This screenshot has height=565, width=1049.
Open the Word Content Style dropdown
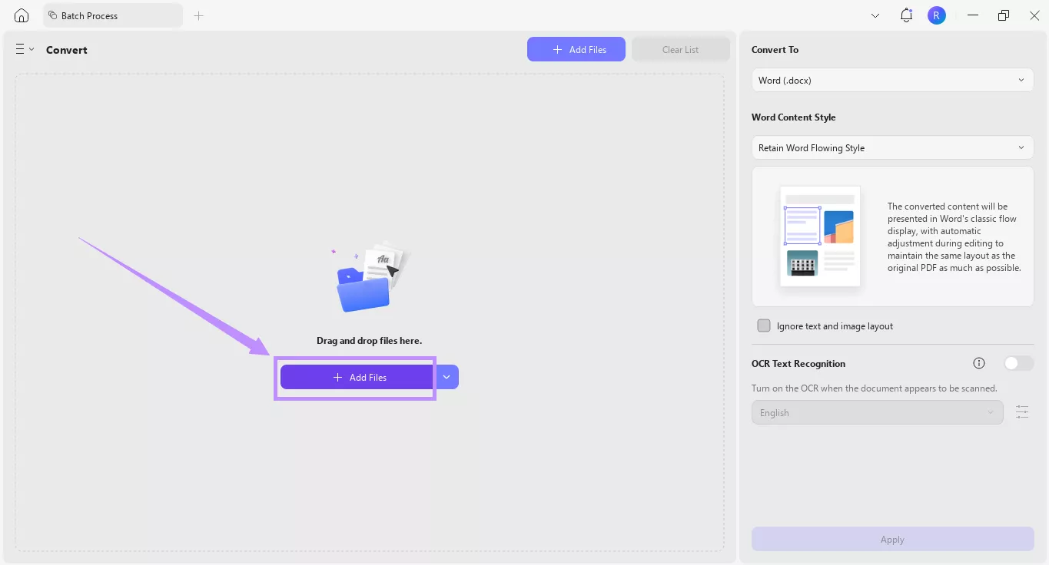click(891, 147)
